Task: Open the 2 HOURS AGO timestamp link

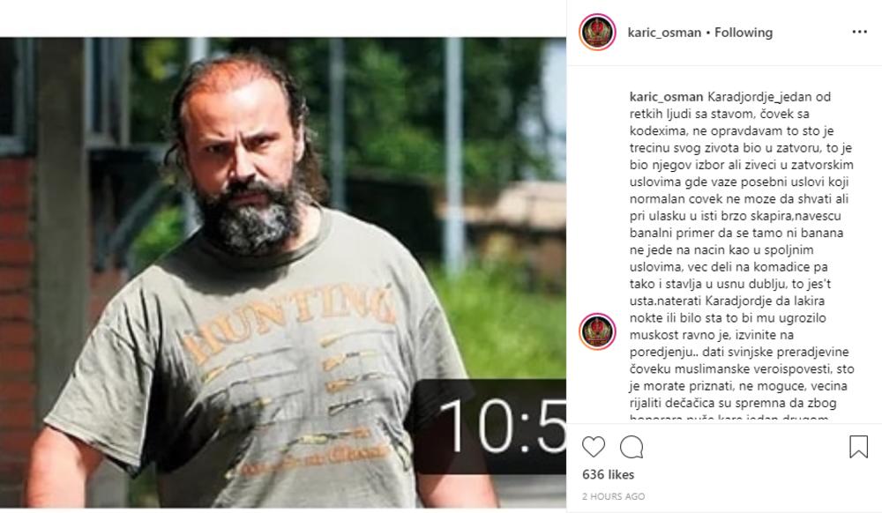Action: [613, 497]
